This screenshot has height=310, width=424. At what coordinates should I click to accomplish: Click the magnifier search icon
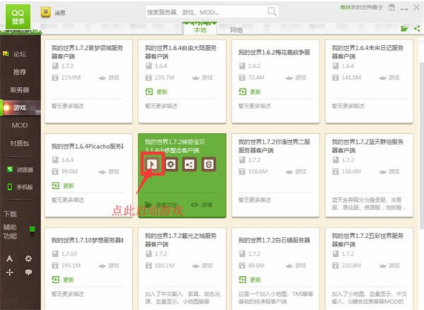272,11
